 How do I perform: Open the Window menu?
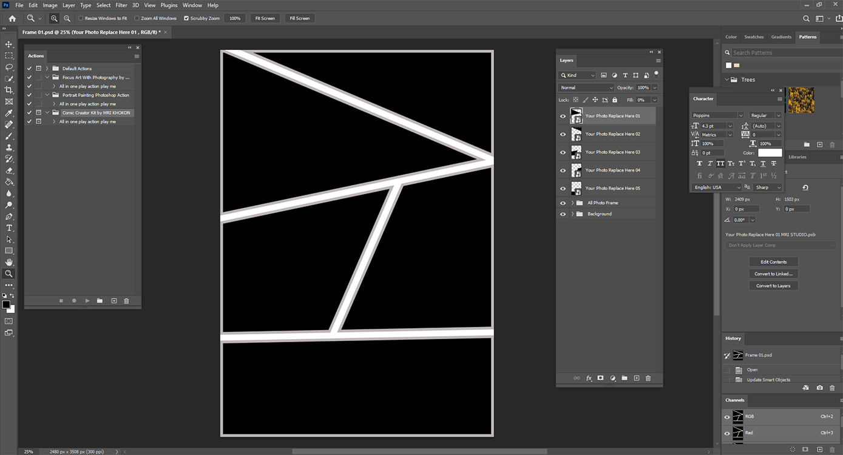192,5
